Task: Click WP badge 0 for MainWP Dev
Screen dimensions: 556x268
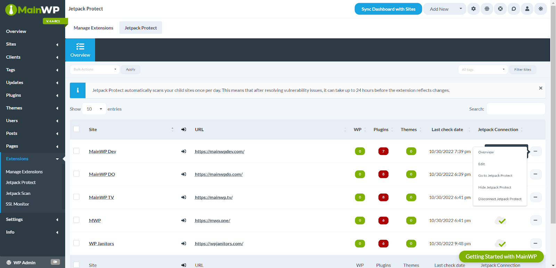Action: point(360,151)
